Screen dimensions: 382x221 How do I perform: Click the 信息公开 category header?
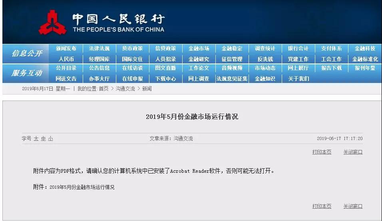pyautogui.click(x=27, y=53)
